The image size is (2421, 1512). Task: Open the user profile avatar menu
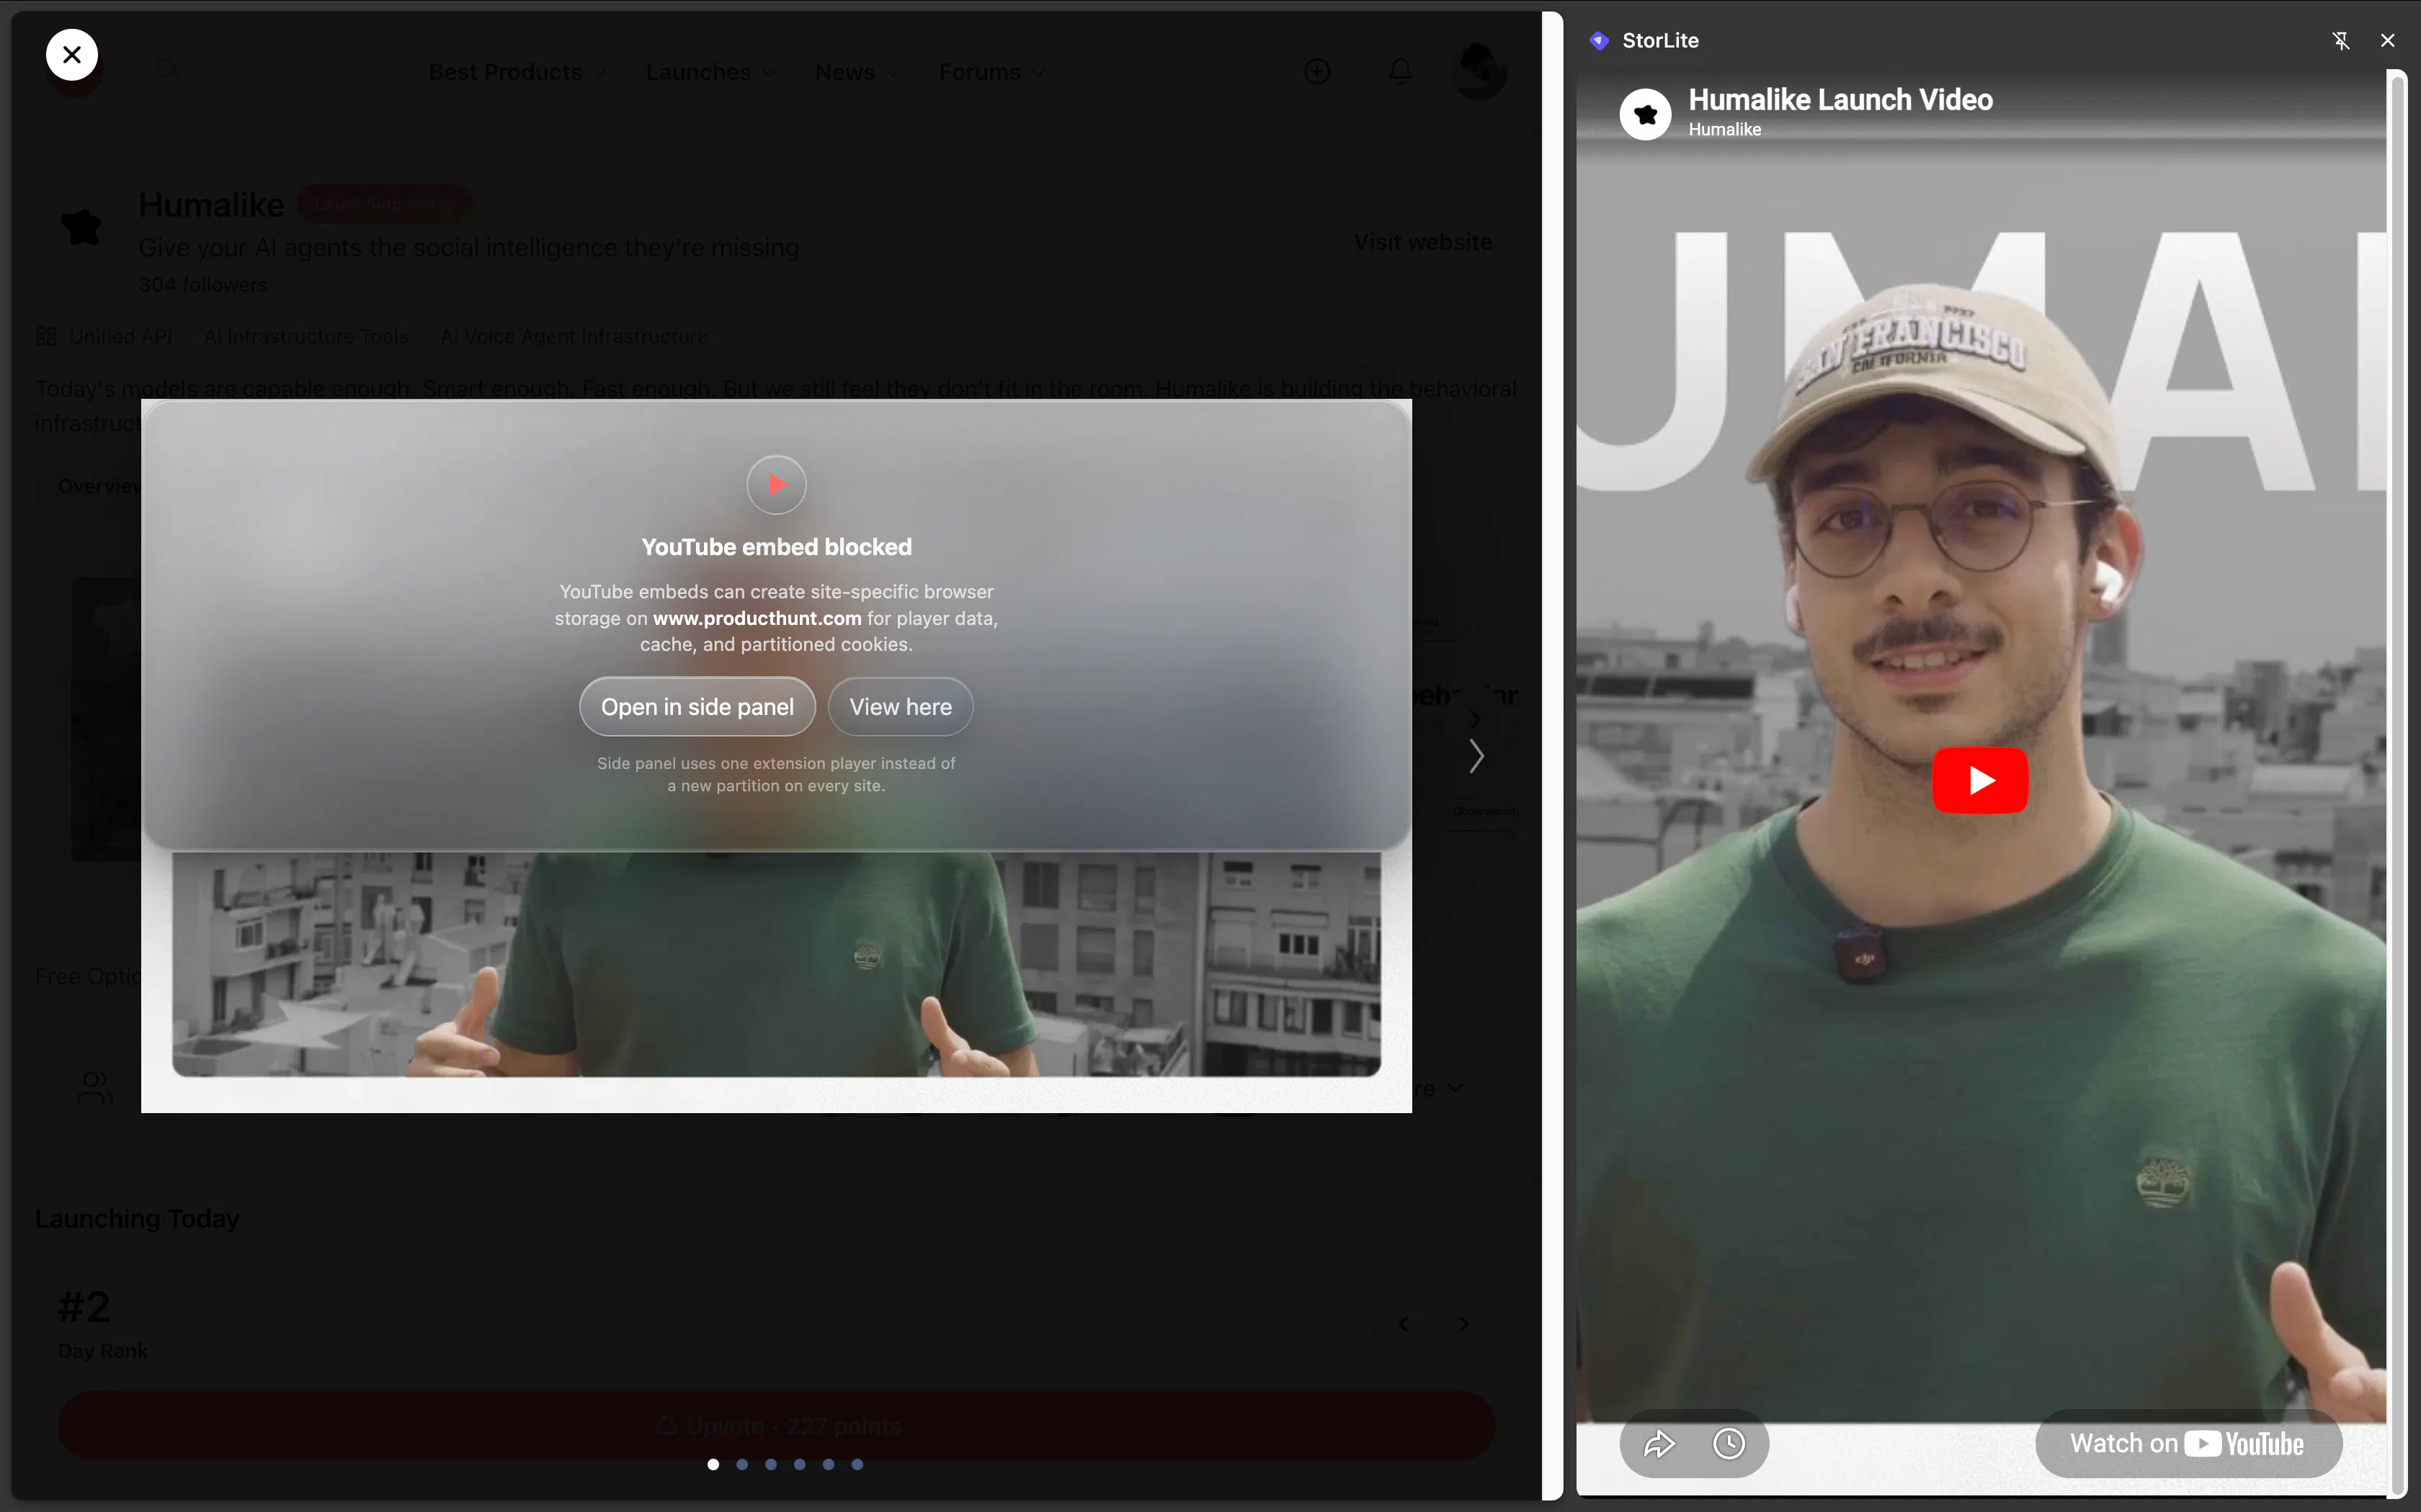click(x=1478, y=71)
